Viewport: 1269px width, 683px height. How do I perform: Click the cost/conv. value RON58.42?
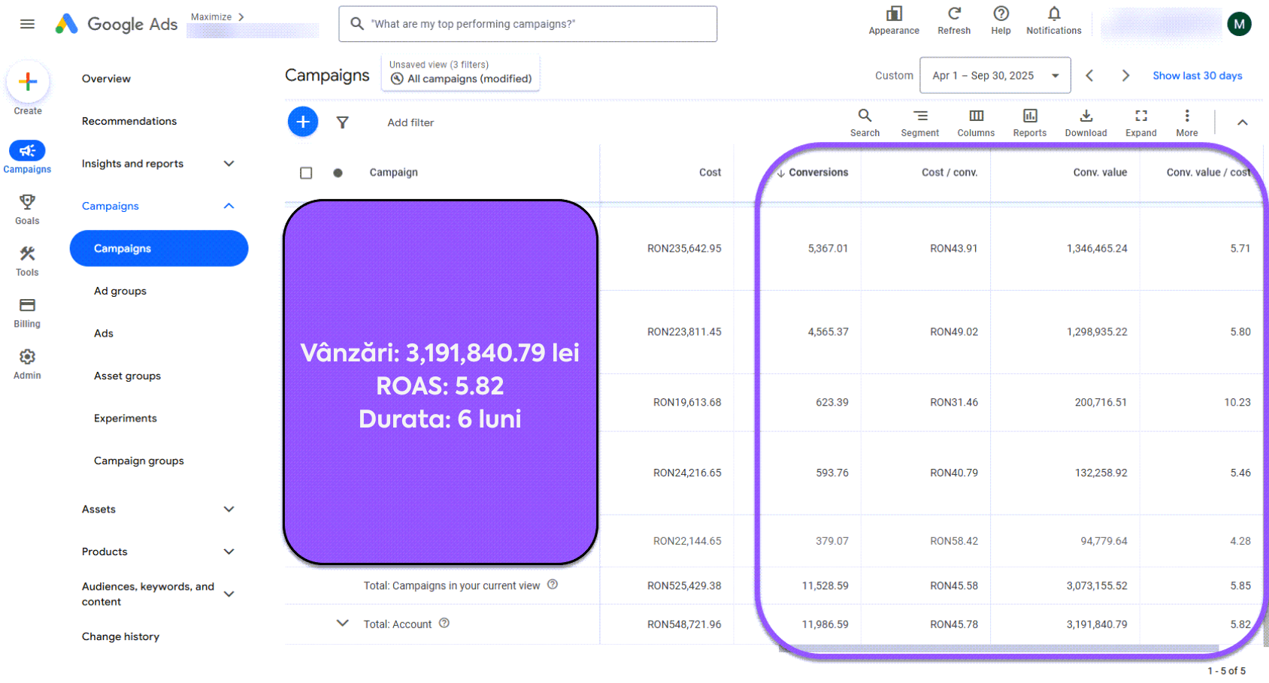point(954,541)
